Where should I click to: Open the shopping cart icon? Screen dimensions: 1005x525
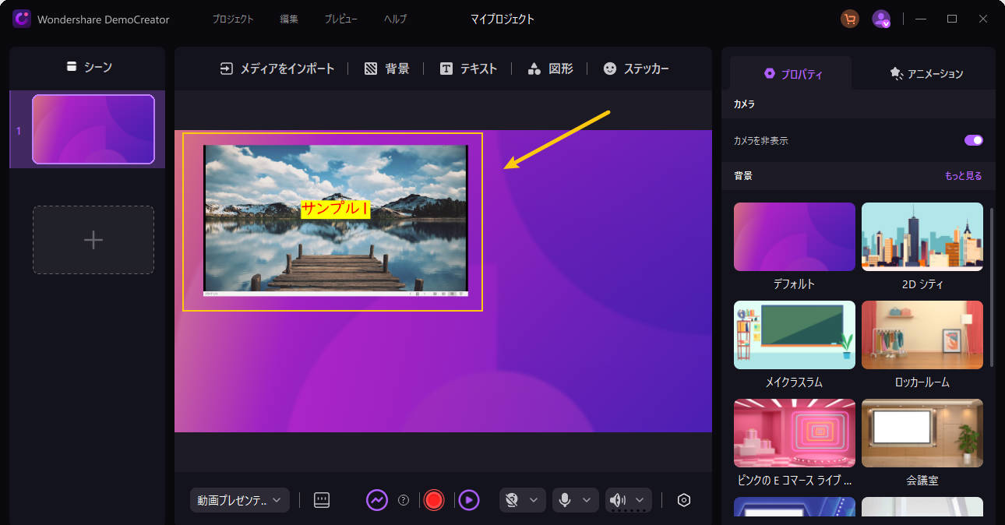850,19
